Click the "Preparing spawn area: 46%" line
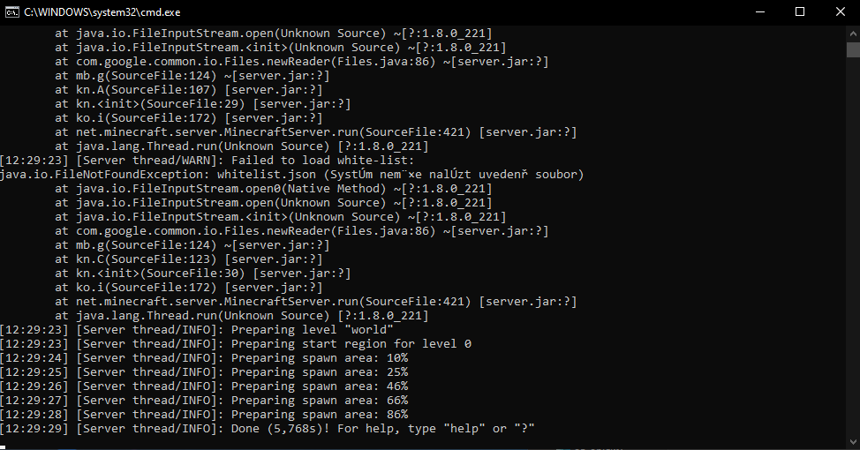Image resolution: width=860 pixels, height=450 pixels. pos(204,386)
